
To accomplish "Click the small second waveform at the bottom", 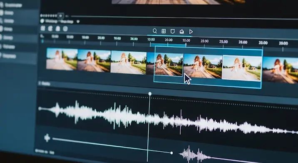I will coord(195,154).
